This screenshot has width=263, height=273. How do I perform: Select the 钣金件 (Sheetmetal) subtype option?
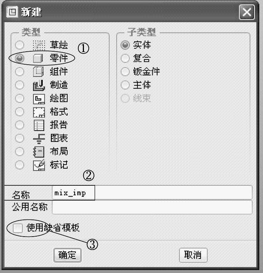tap(126, 72)
